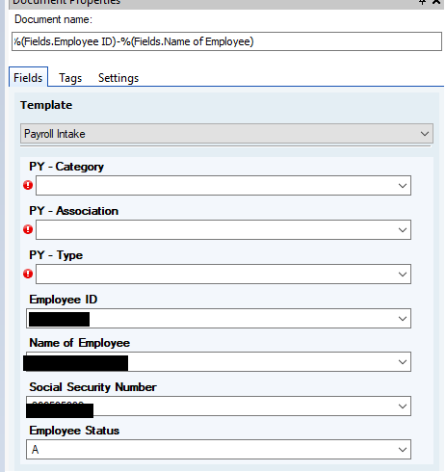
Task: Open the Employee ID dropdown arrow
Action: [x=403, y=319]
